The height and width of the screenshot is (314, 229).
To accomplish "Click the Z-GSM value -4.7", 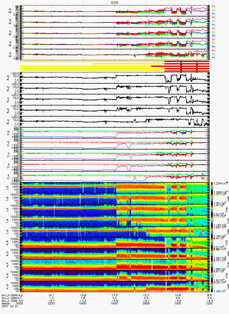I will 146,301.
